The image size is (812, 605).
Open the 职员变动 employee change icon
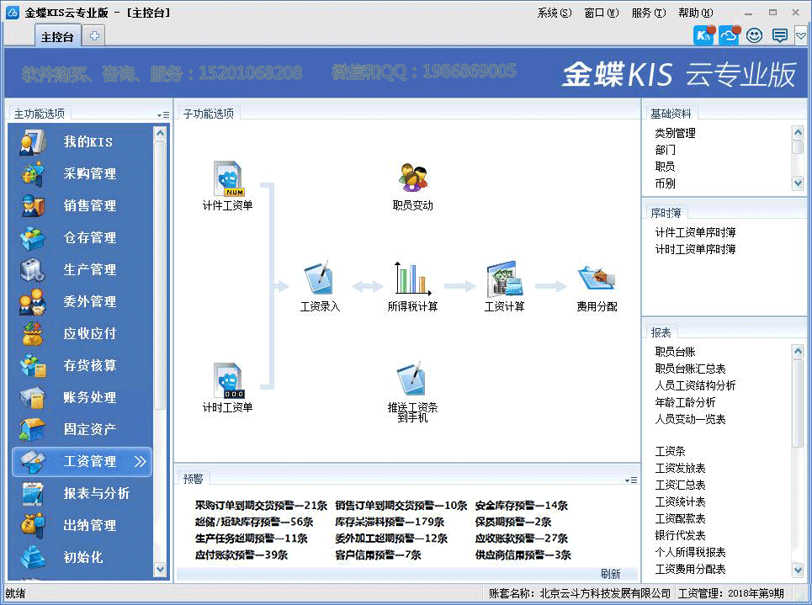point(412,178)
